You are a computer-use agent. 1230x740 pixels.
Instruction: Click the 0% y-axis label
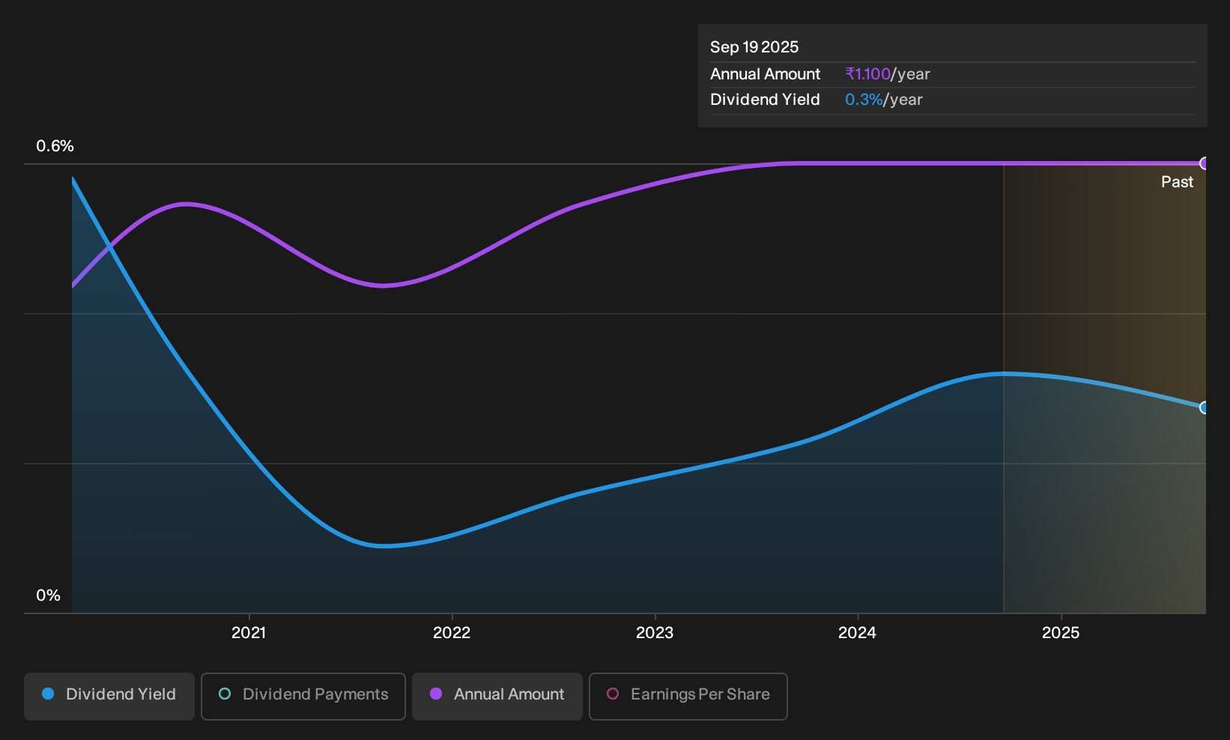pyautogui.click(x=48, y=595)
